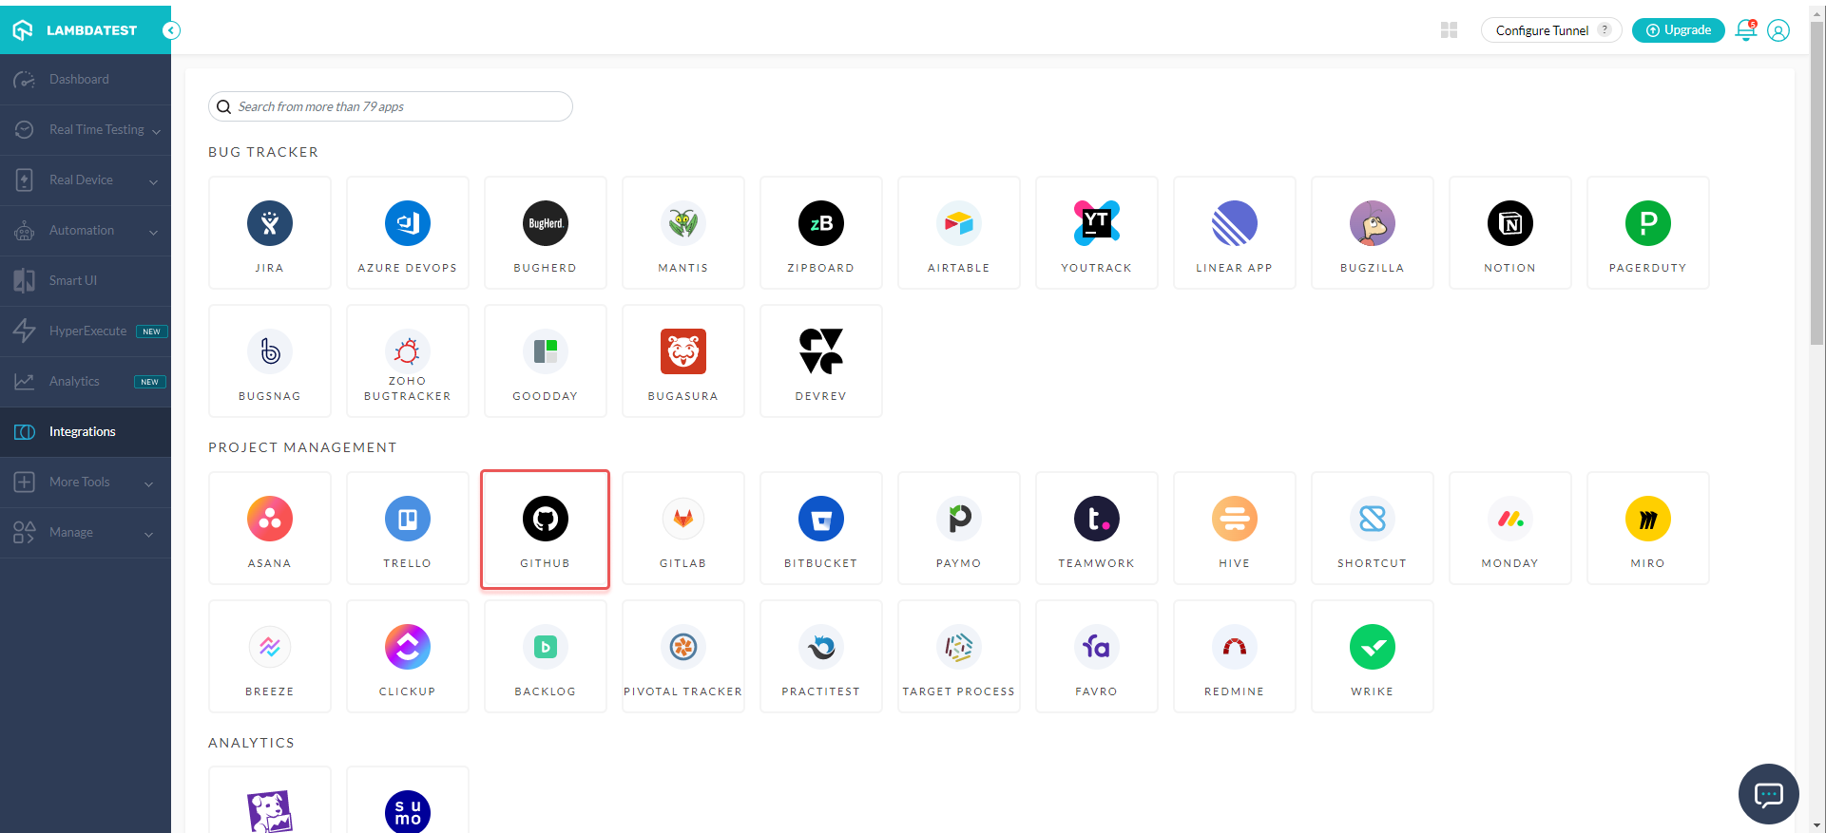1826x833 pixels.
Task: Select the Notion integration
Action: coord(1510,233)
